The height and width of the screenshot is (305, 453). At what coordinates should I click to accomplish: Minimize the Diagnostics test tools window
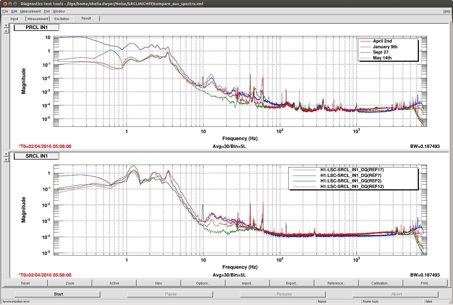tap(10, 4)
